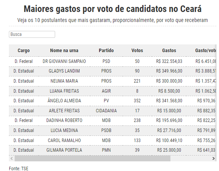Image resolution: width=219 pixels, height=171 pixels.
Task: Sort by Nome na urna header
Action: coord(64,51)
